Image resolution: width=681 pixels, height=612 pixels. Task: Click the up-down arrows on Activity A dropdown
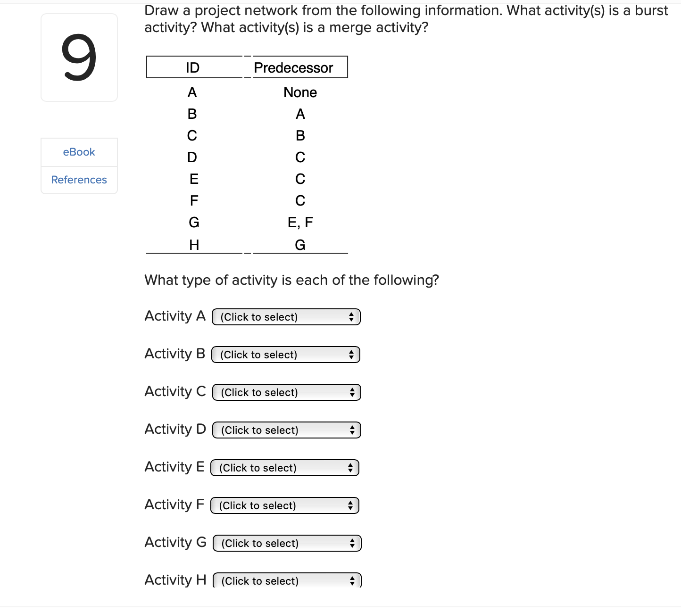click(x=351, y=316)
